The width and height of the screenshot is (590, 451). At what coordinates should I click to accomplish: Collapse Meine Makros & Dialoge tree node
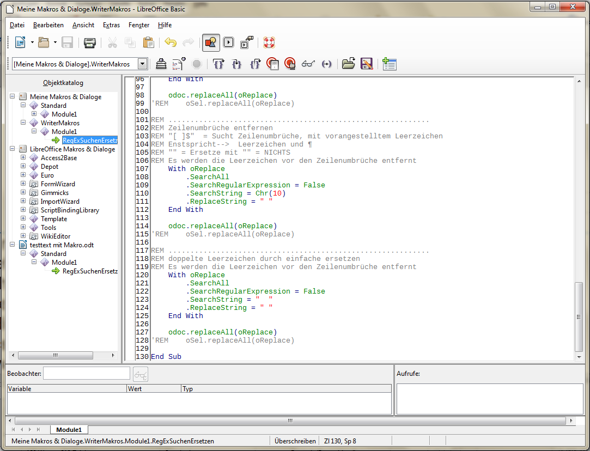[x=12, y=96]
